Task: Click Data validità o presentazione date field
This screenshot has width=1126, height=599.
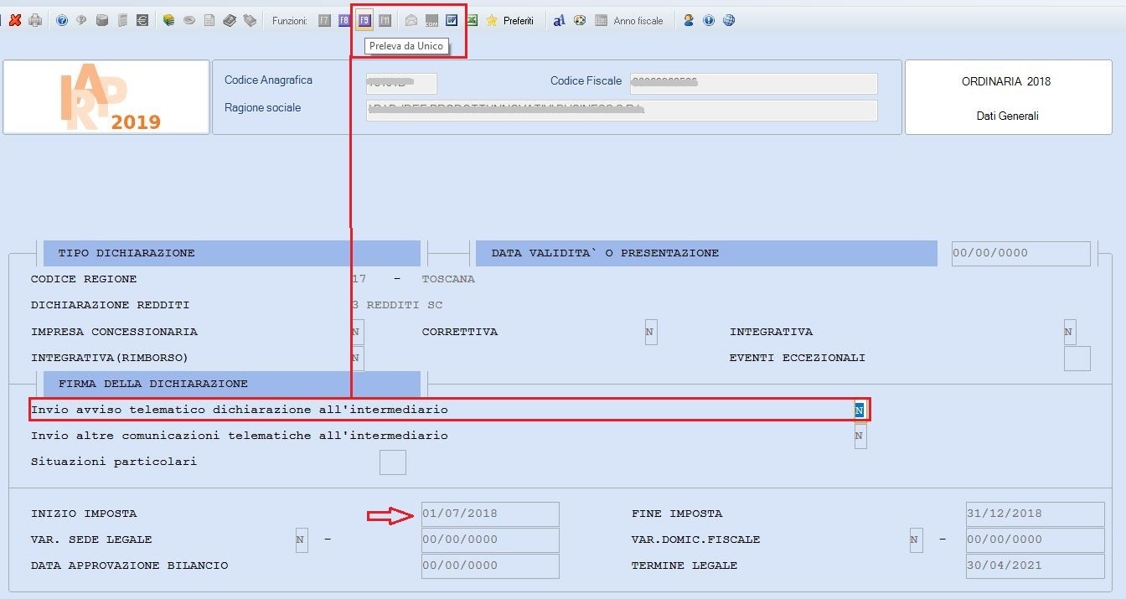Action: [x=1021, y=253]
